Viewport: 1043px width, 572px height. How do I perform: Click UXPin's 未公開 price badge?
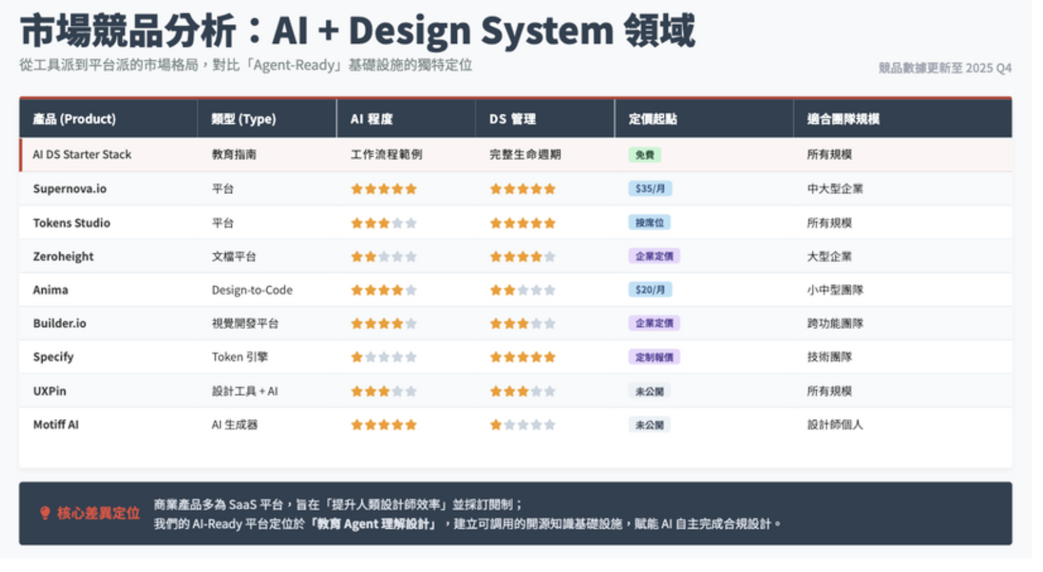(650, 391)
